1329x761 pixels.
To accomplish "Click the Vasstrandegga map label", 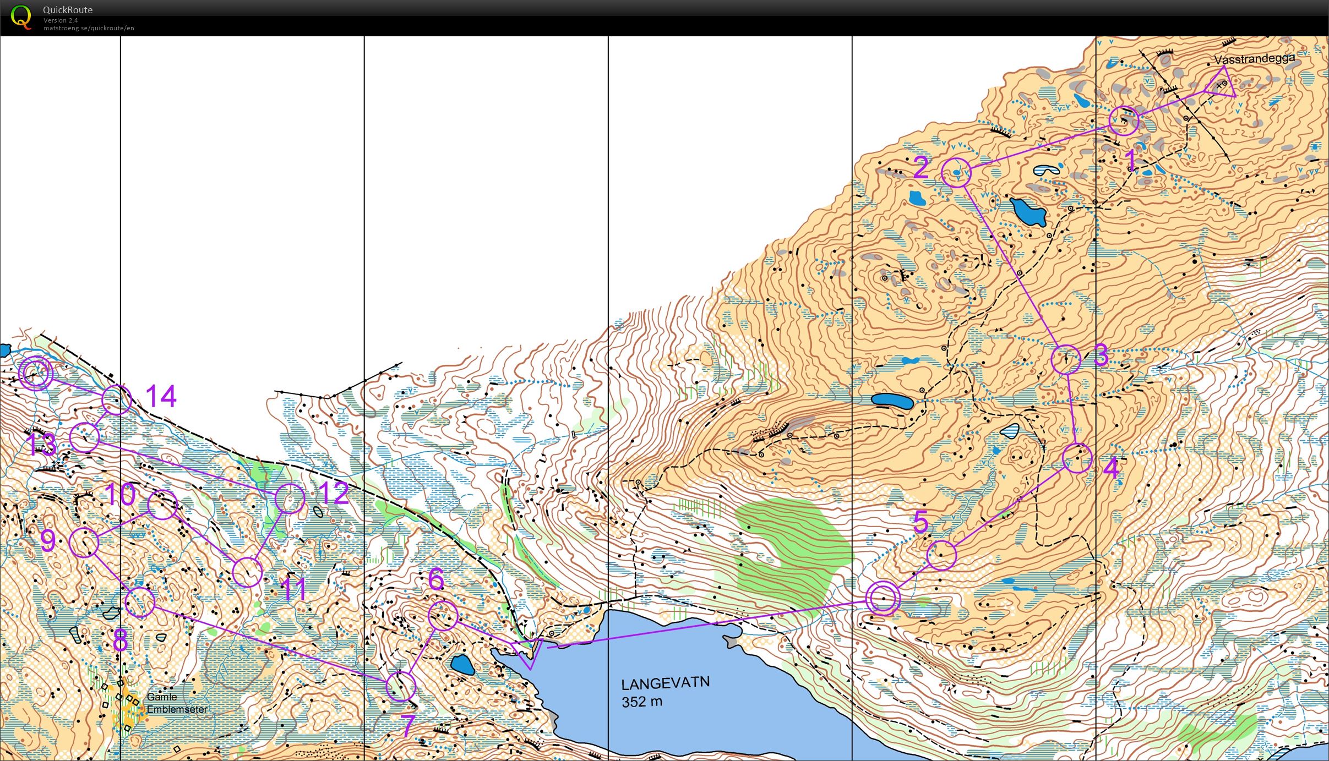I will 1254,59.
